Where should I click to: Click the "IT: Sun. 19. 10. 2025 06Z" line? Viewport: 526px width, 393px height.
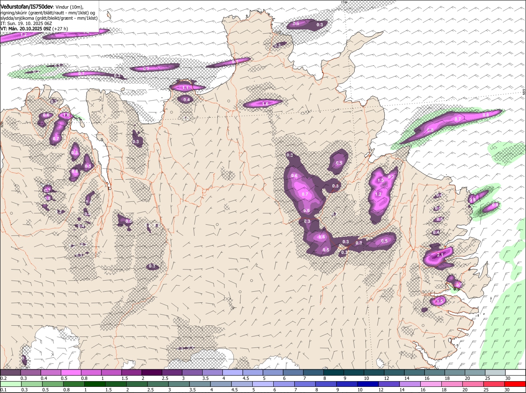pyautogui.click(x=25, y=23)
